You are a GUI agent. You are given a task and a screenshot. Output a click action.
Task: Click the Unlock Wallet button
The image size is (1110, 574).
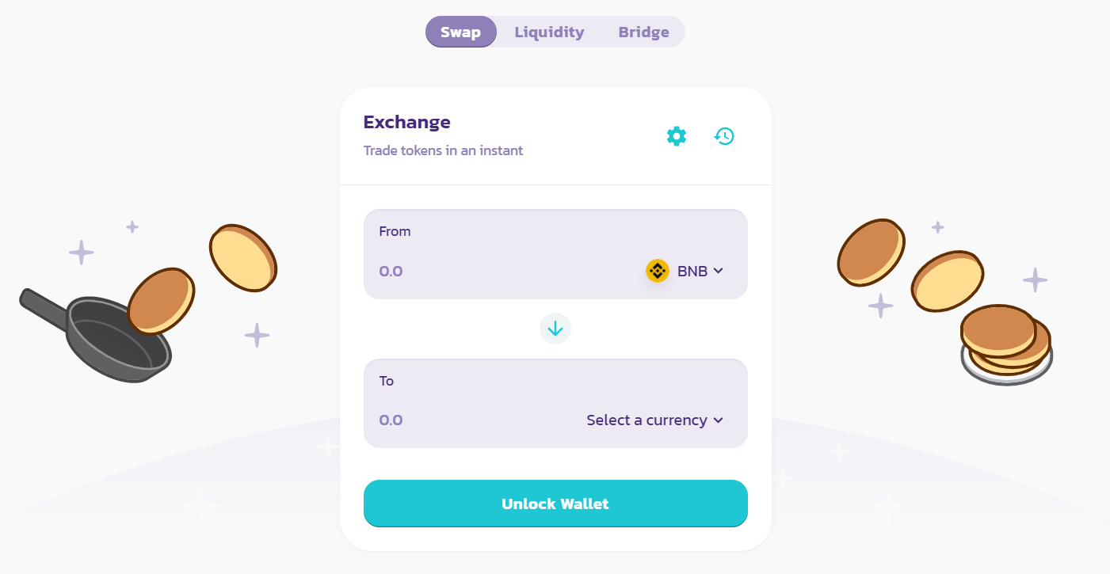[555, 504]
